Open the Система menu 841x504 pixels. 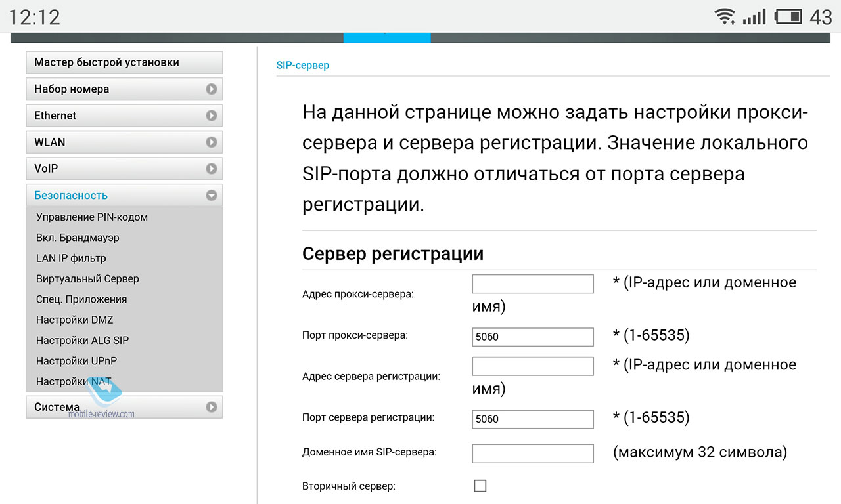124,407
